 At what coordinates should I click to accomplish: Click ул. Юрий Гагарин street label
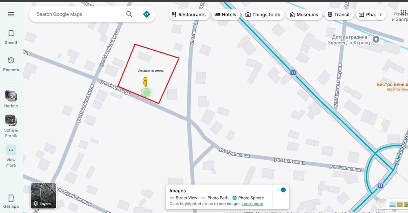(74, 196)
